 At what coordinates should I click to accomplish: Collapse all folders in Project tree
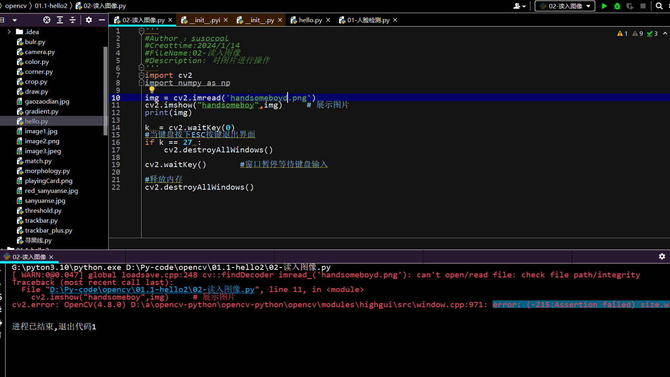(72, 19)
